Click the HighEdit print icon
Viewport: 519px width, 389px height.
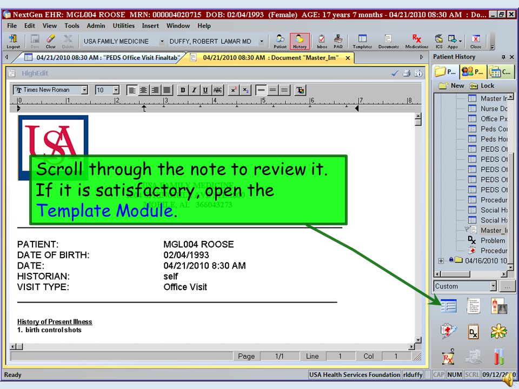click(407, 73)
